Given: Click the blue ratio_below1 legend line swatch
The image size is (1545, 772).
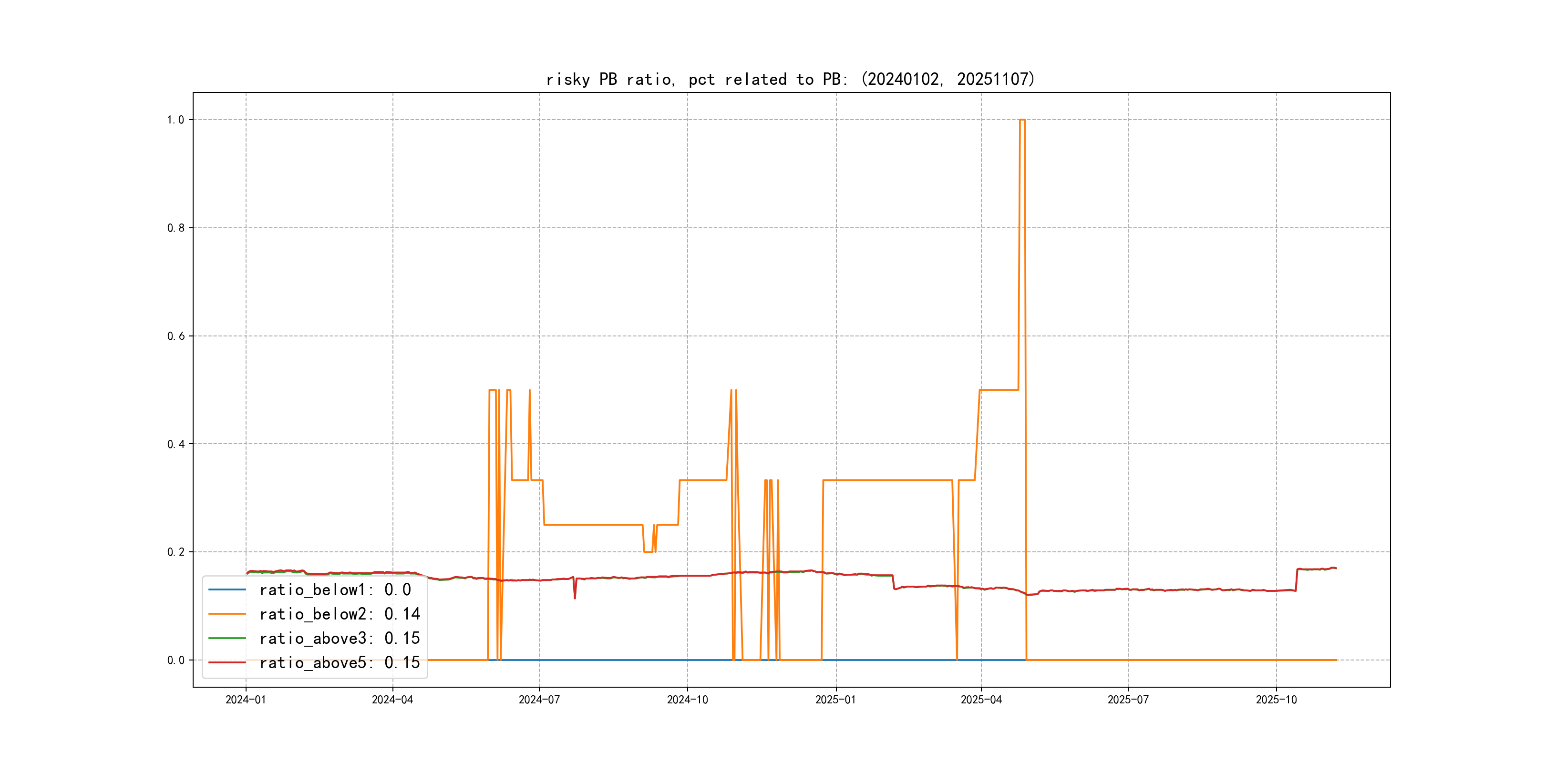Looking at the screenshot, I should [227, 590].
